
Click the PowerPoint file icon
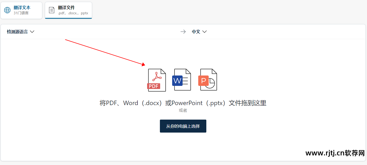[208, 80]
